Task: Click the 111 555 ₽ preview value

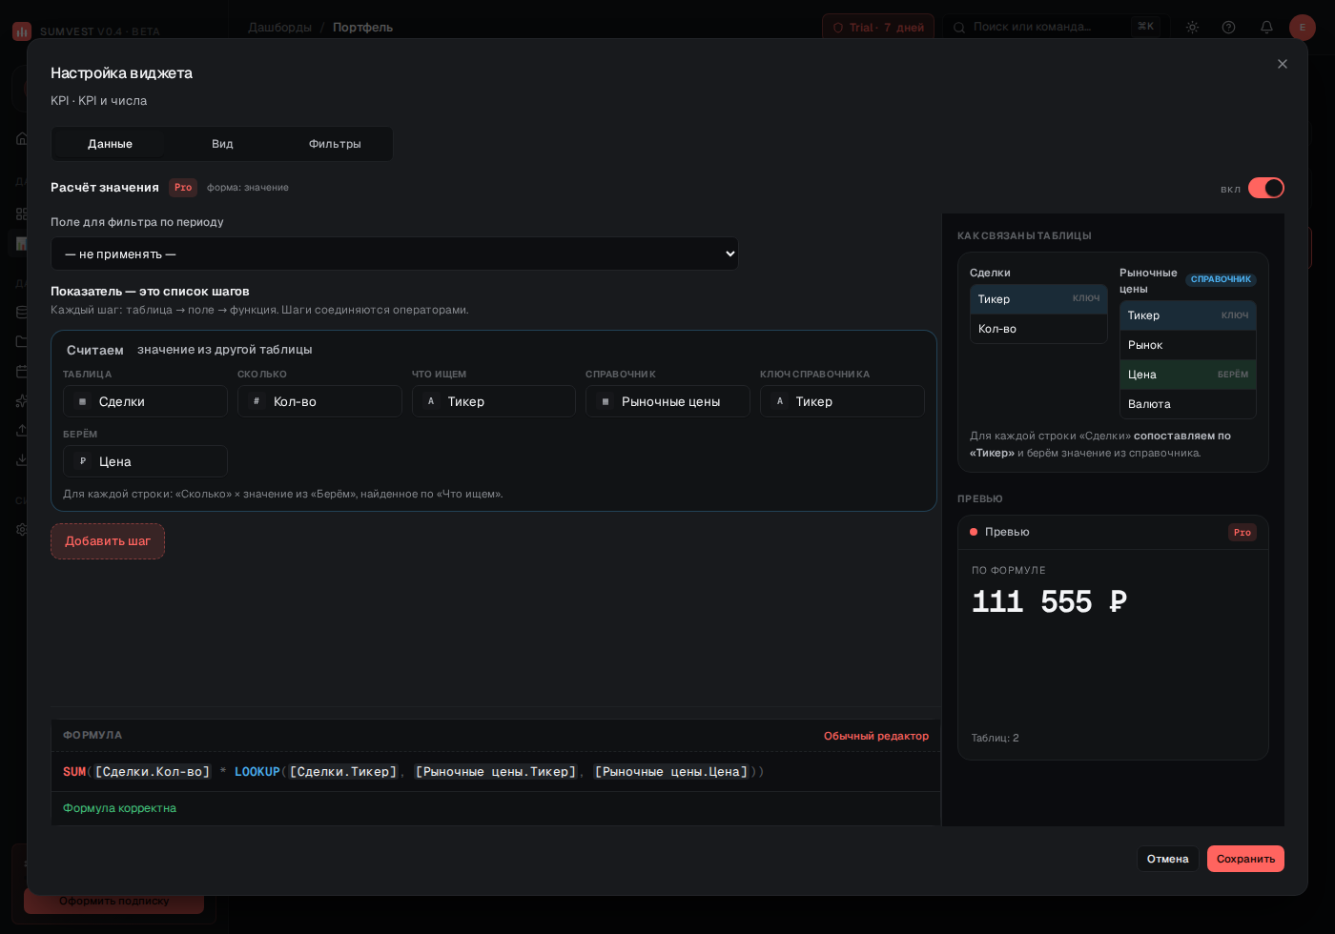Action: click(1049, 602)
